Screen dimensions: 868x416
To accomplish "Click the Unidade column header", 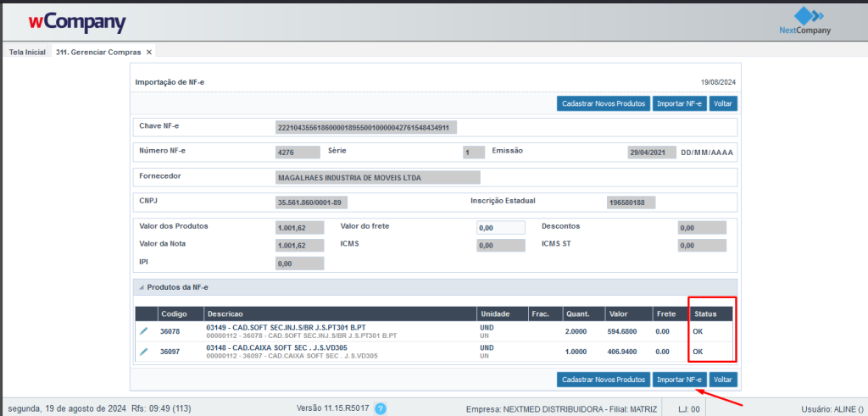I will tap(502, 313).
